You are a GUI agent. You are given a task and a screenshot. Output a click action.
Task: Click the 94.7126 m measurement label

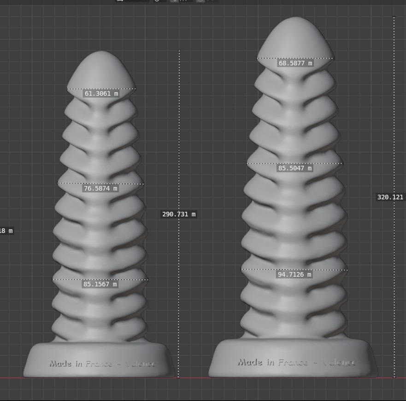[x=294, y=274]
